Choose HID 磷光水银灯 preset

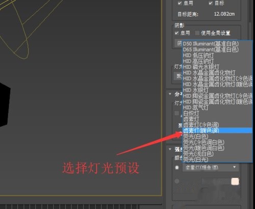[217, 67]
